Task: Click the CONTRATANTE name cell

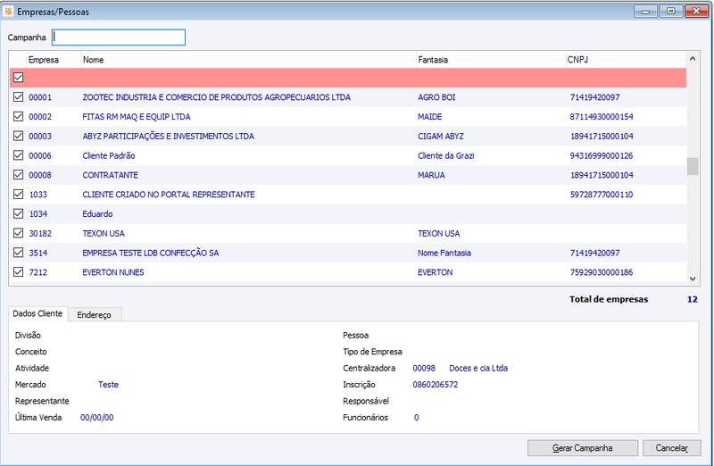Action: coord(110,175)
